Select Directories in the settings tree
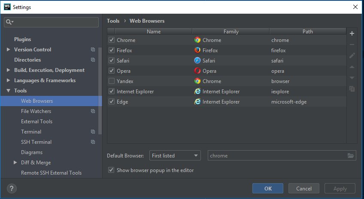Viewport: 364px width, 199px height. tap(27, 60)
